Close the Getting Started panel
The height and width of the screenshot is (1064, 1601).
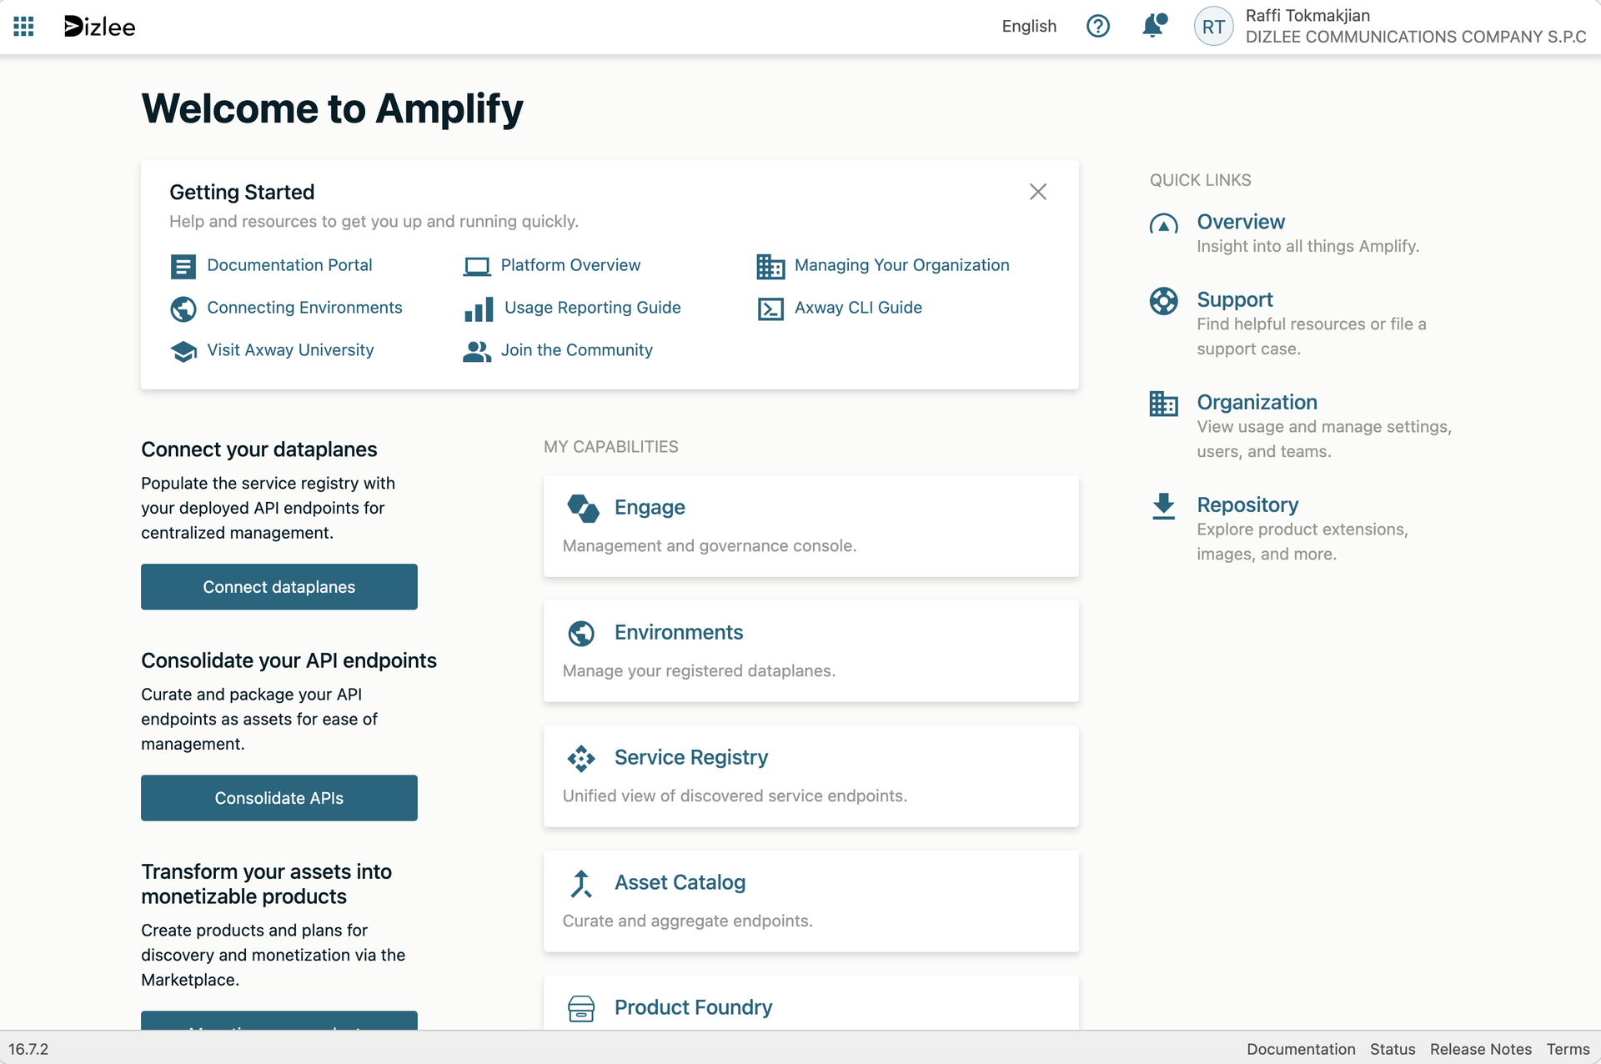[1037, 193]
